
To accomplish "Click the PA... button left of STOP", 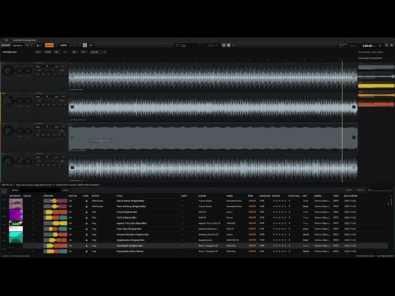I will (38, 52).
